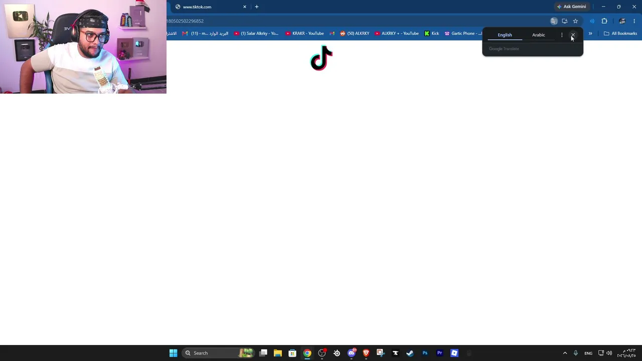Click the taskbar Search box
Viewport: 642px width, 361px height.
[218, 353]
